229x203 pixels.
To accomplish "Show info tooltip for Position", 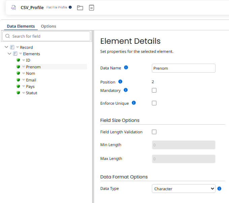I will [x=120, y=82].
